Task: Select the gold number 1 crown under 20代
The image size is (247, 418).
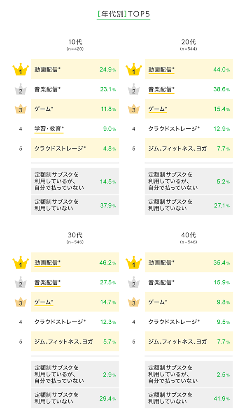Action: [133, 70]
